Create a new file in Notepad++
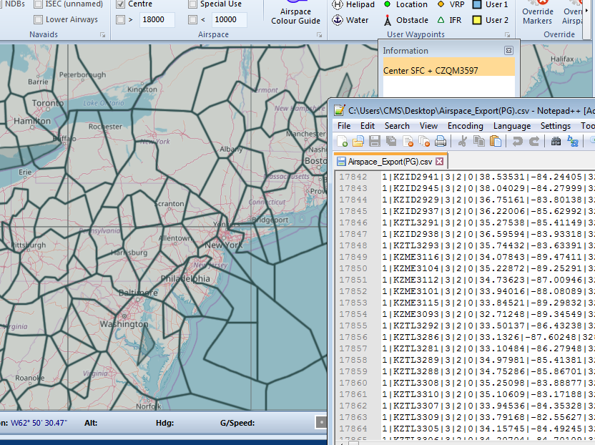This screenshot has width=595, height=445. pyautogui.click(x=343, y=142)
